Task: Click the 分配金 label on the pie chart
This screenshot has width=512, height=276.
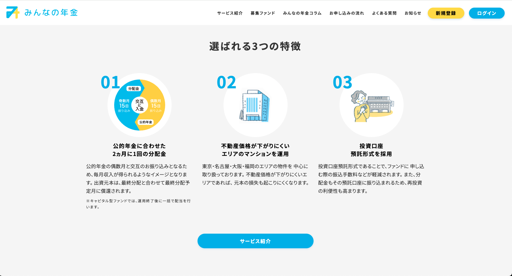Action: click(133, 89)
